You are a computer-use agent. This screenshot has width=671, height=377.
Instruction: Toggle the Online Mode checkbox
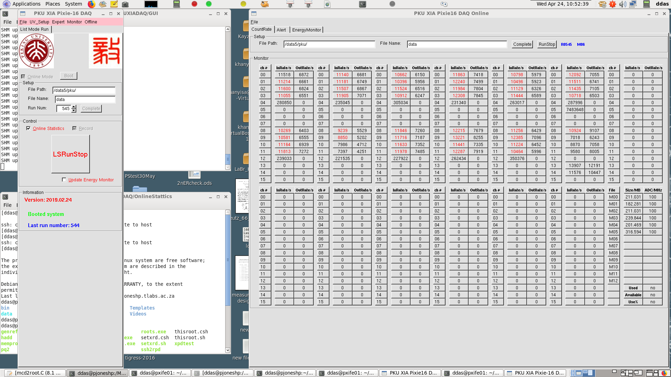[23, 77]
